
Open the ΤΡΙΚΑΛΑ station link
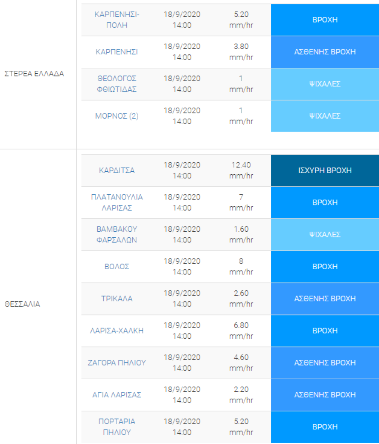(117, 299)
